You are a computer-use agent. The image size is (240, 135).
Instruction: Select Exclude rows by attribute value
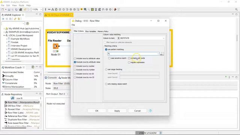pos(75,62)
